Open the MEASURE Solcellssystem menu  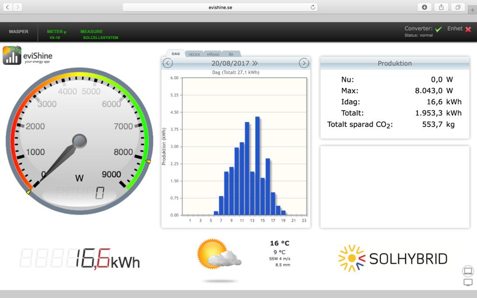pos(99,34)
